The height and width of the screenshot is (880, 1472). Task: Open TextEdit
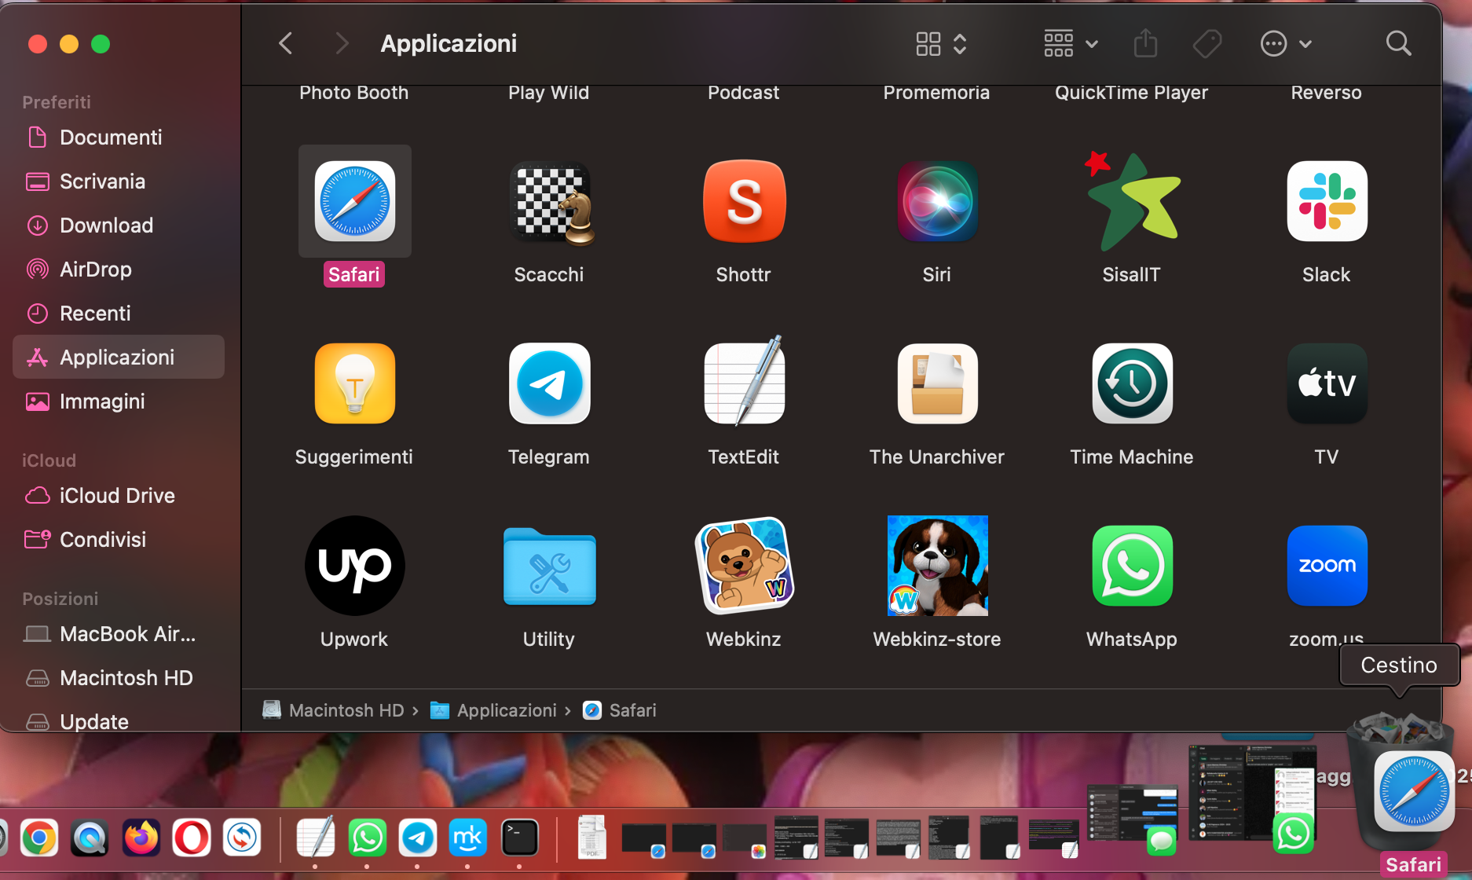pyautogui.click(x=743, y=383)
